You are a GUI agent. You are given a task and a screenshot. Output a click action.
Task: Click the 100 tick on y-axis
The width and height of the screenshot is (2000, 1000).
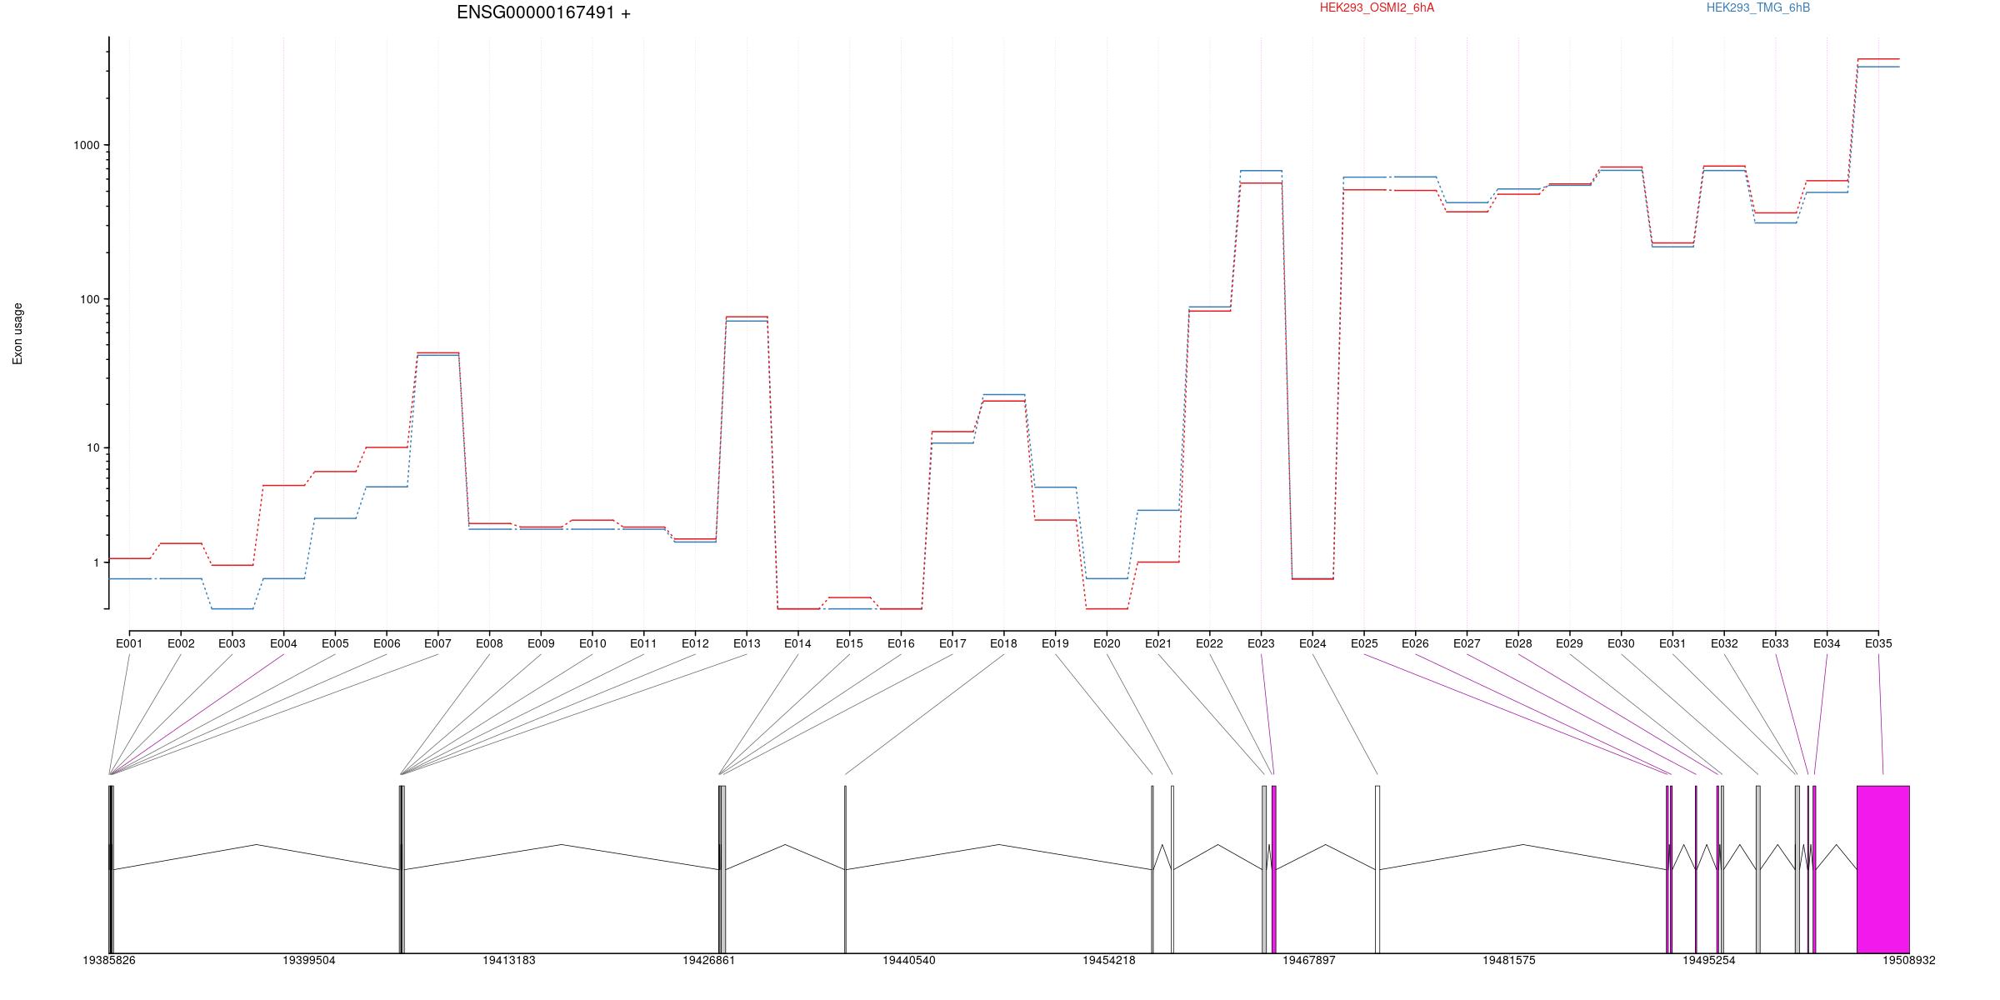[x=89, y=299]
